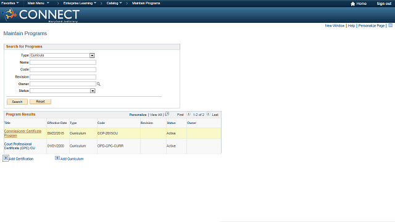Screen dimensions: 395x222
Task: Click effective date 01/01/2000
Action: 56,146
